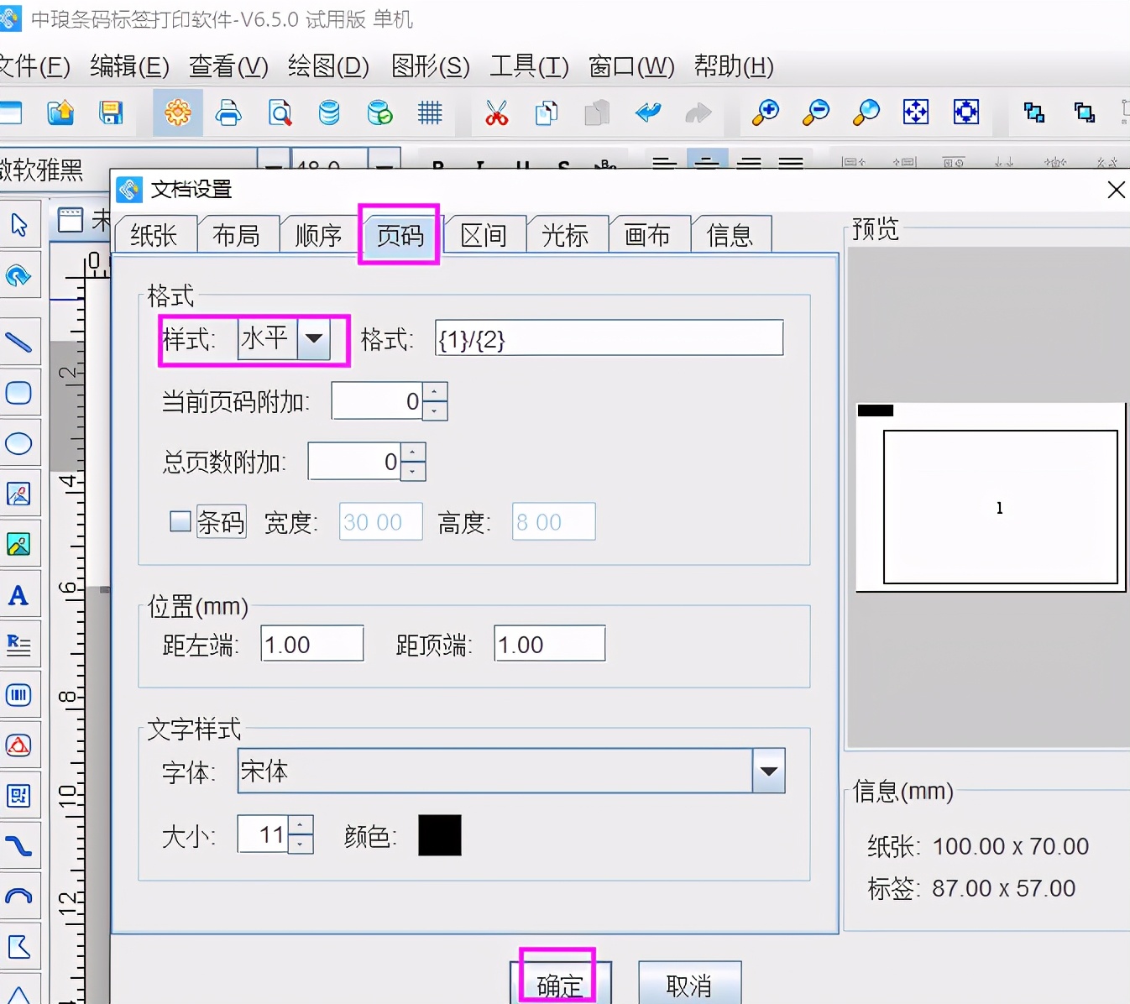
Task: Select the QR code tool in the sidebar
Action: tap(20, 796)
